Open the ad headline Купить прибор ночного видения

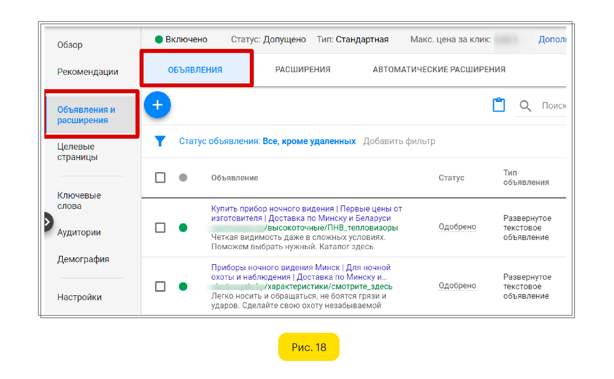tap(272, 209)
